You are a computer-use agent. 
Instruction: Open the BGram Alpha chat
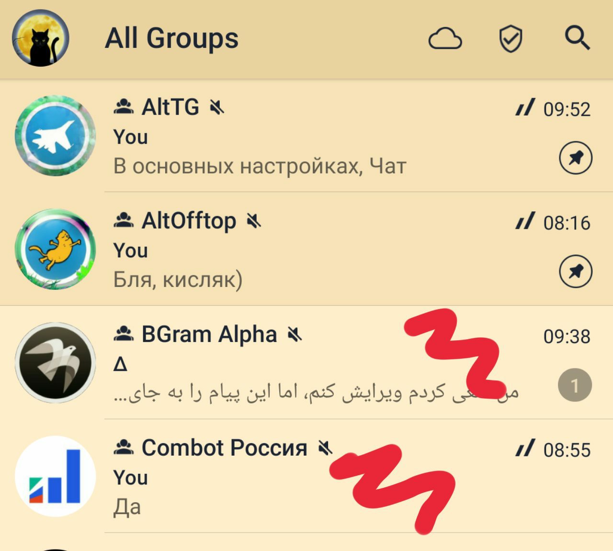306,363
